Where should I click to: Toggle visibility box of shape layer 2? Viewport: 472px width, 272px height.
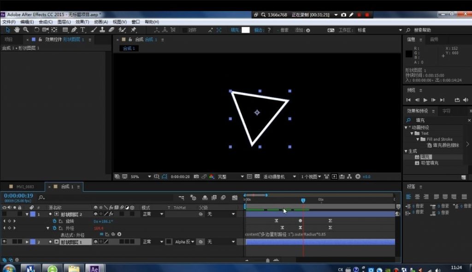[4, 214]
